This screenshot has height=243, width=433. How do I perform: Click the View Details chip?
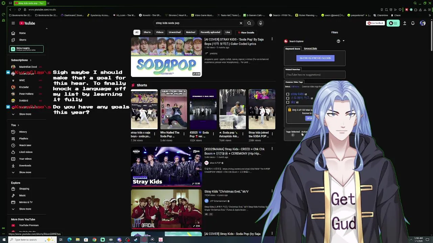pos(246,32)
